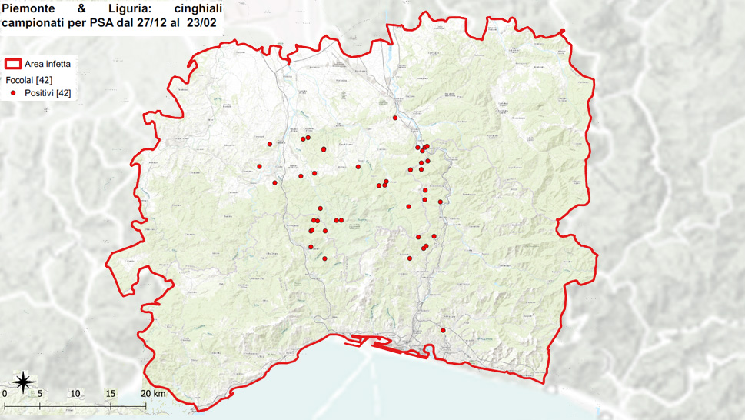Click the red dot symbol beside Positivi
745x420 pixels.
pos(13,93)
